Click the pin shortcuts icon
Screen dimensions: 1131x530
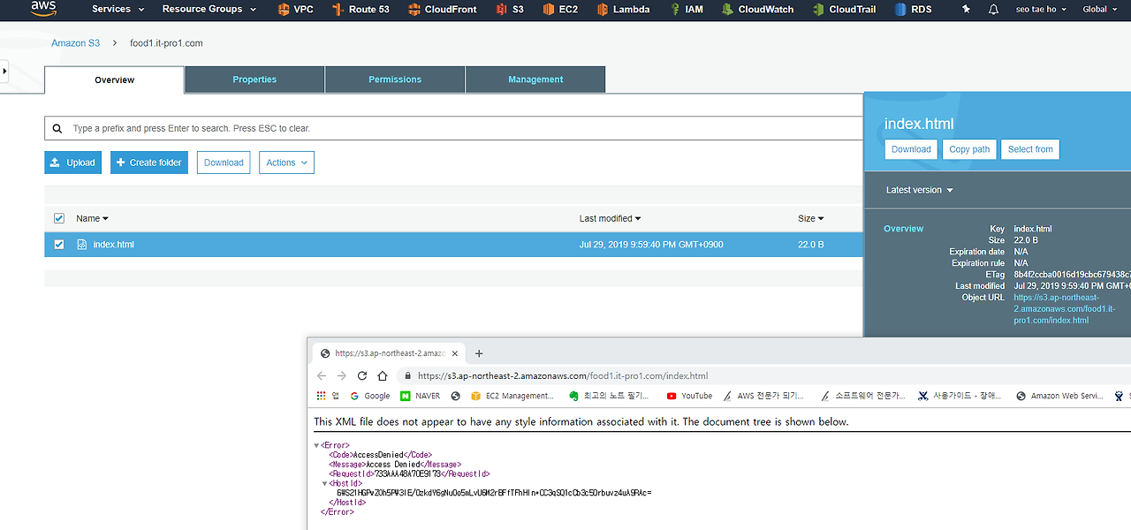click(x=966, y=10)
